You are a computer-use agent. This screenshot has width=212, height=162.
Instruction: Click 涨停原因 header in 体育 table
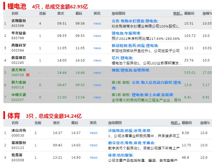click(115, 123)
